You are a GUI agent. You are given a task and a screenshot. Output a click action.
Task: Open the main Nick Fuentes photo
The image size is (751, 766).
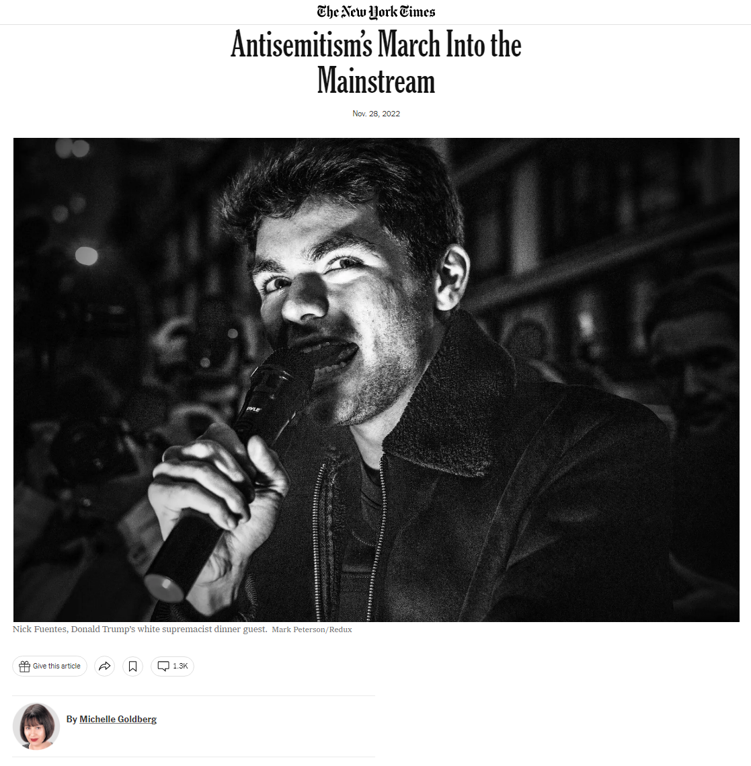(376, 379)
